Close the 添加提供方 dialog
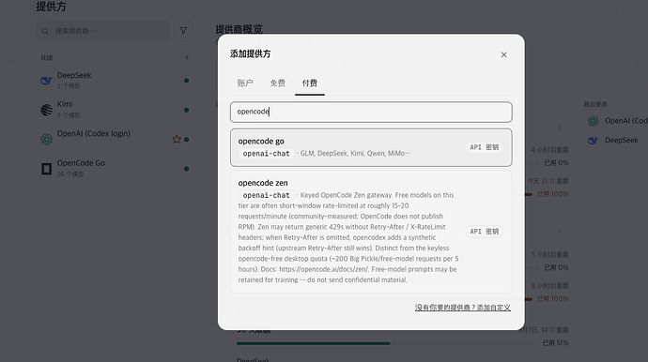This screenshot has width=648, height=362. [503, 55]
